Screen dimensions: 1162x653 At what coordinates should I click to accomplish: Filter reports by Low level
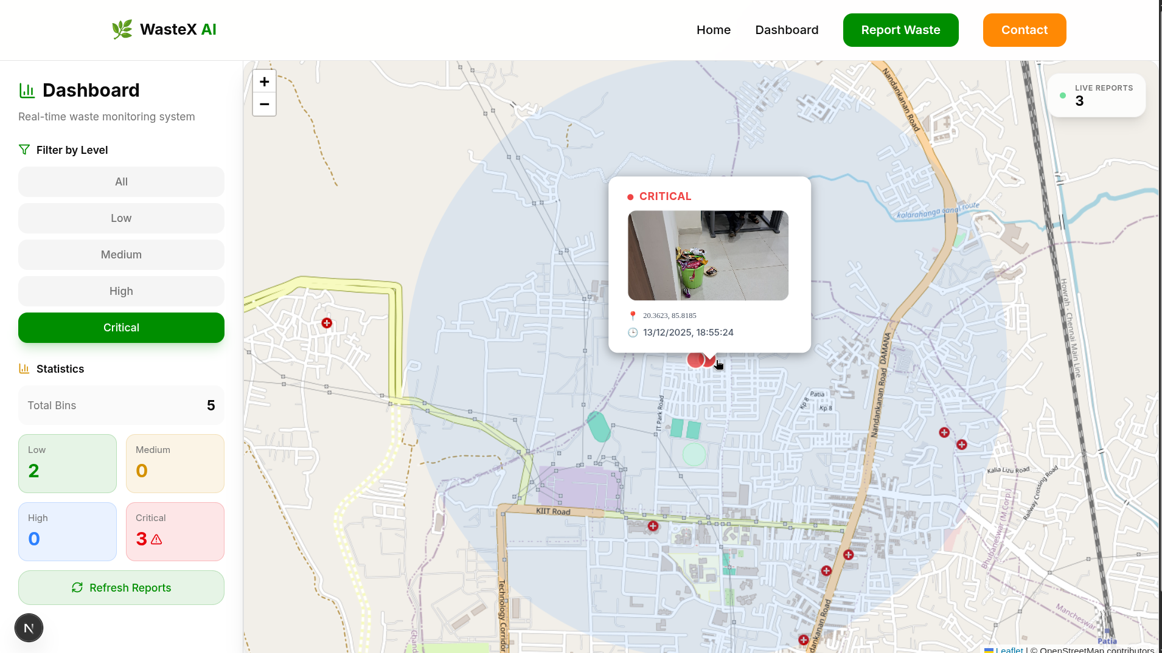(x=121, y=218)
